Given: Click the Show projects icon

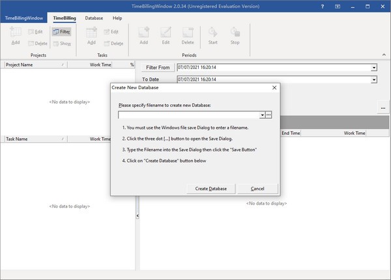Looking at the screenshot, I should coord(61,44).
